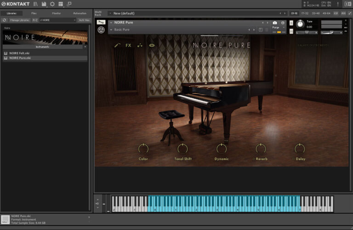
Task: Toggle the Solo S button
Action: tap(291, 23)
